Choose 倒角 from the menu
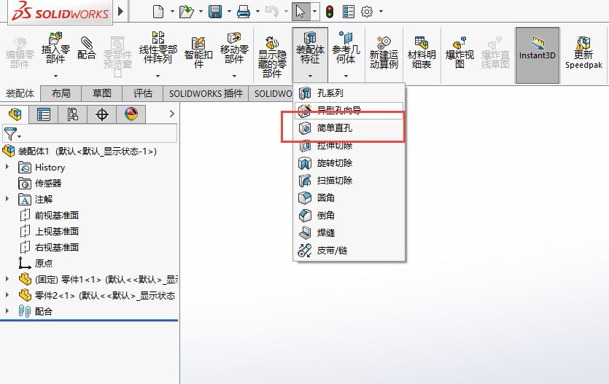The height and width of the screenshot is (384, 609). [x=349, y=215]
